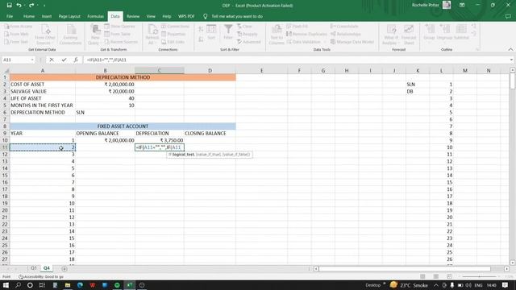Screen dimensions: 516x290
Task: Open the Outline dialog launcher
Action: click(477, 49)
